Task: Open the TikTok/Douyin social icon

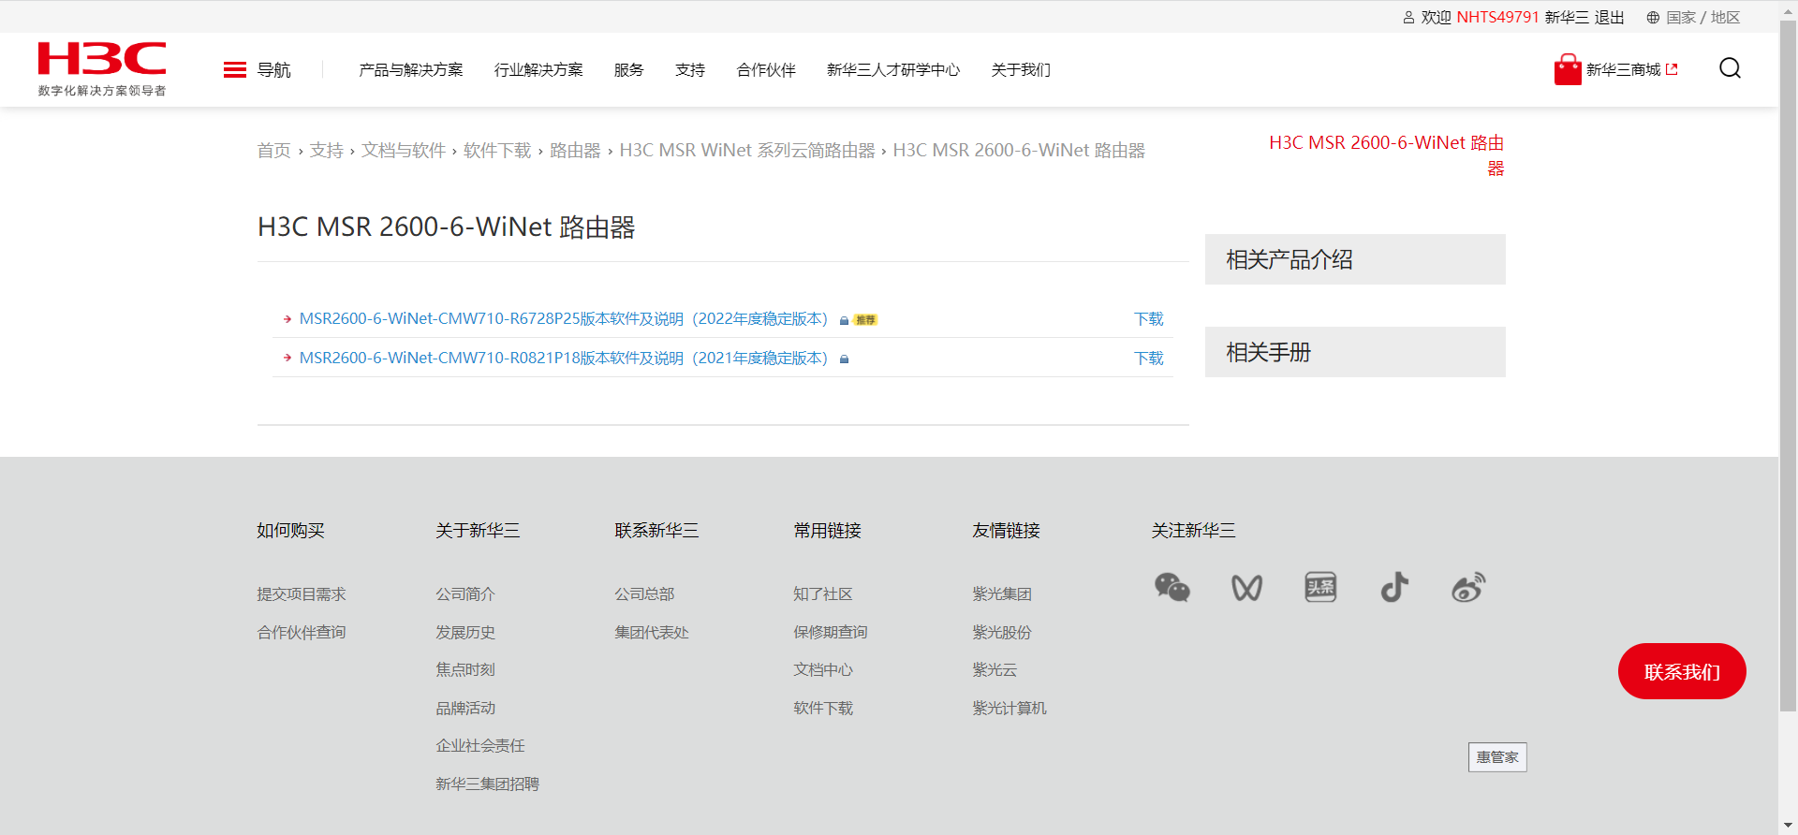Action: (x=1394, y=588)
